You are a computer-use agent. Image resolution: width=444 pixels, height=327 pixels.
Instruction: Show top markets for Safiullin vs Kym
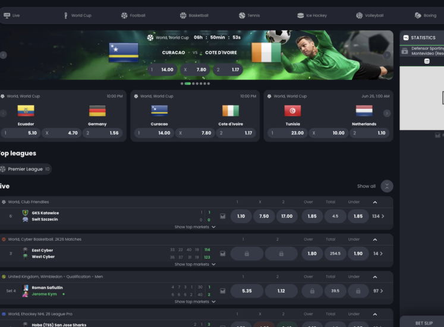pos(195,302)
